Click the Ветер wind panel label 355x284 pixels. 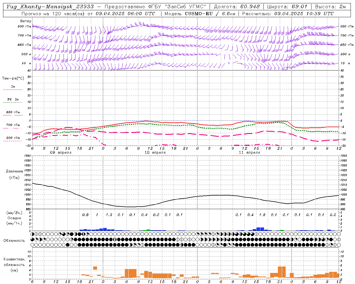point(26,21)
